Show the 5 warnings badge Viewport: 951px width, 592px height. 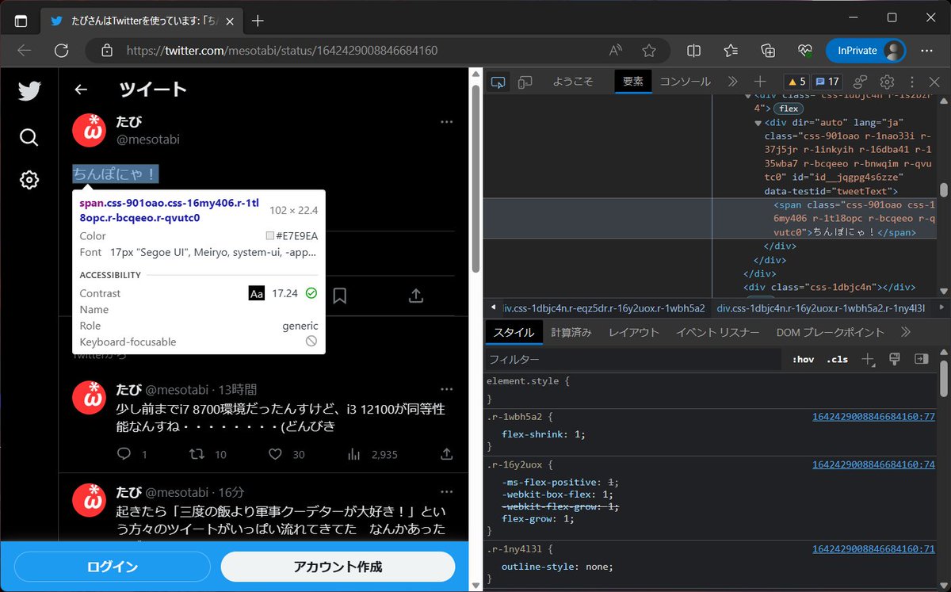point(796,82)
